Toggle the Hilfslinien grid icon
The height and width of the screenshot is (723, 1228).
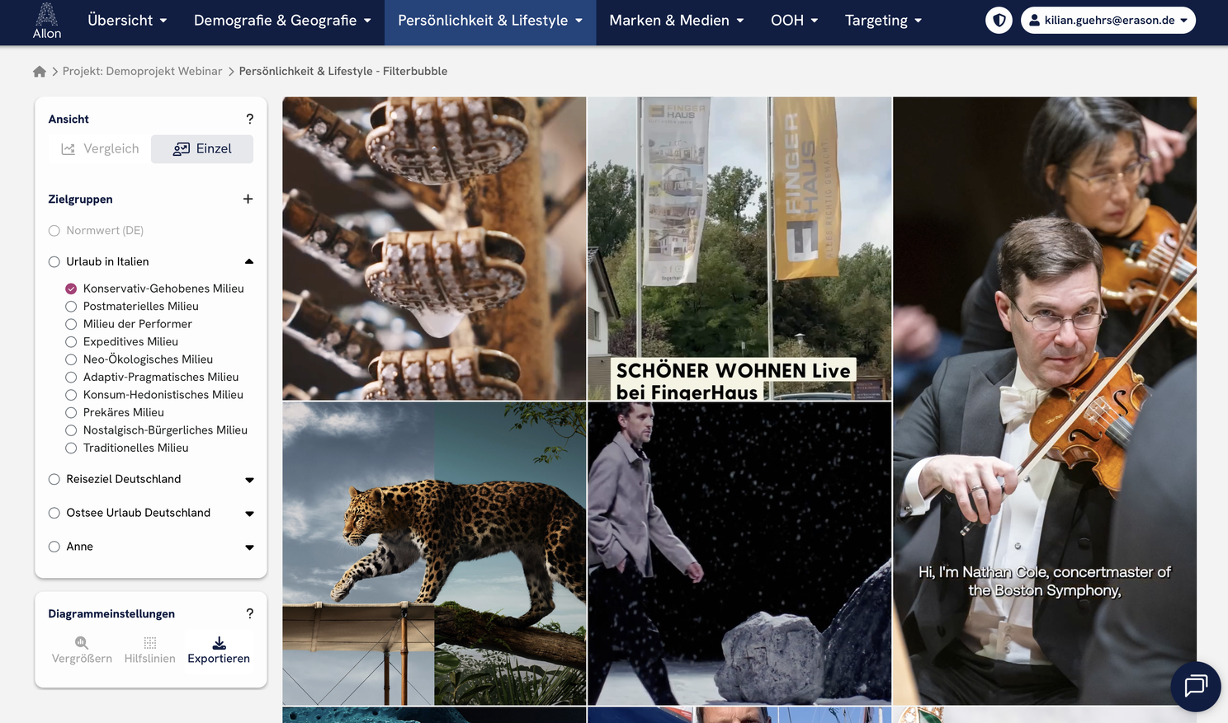point(149,643)
